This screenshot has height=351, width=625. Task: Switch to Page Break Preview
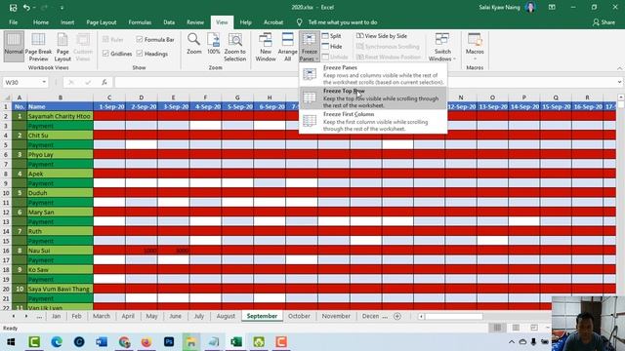(38, 47)
